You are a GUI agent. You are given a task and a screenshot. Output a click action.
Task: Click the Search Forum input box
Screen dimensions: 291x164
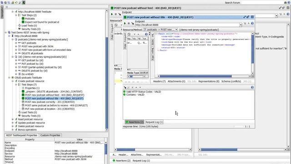pyautogui.click(x=262, y=3)
